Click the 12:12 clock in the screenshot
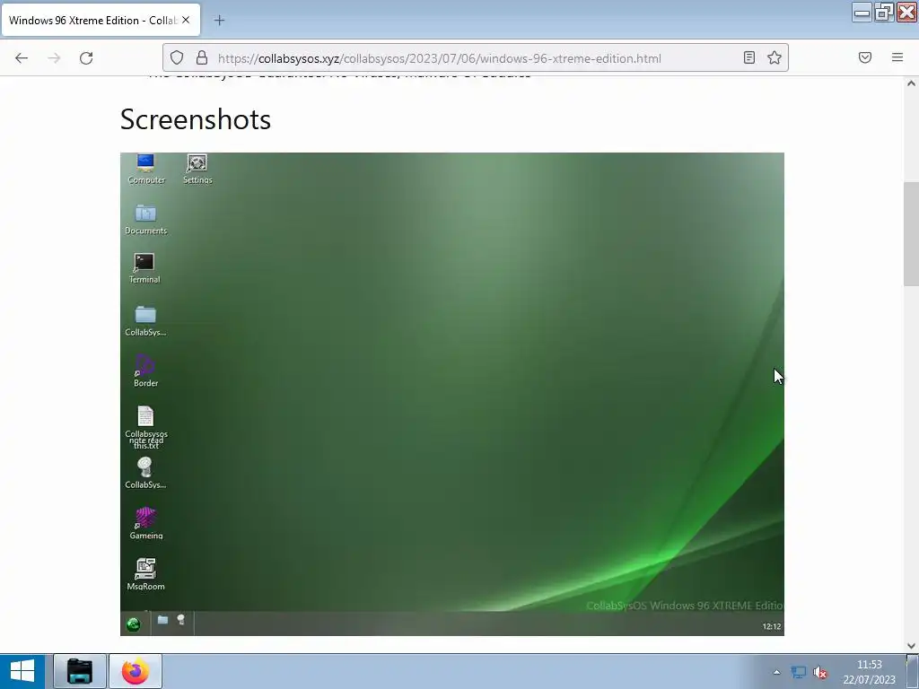The width and height of the screenshot is (919, 689). (x=771, y=626)
